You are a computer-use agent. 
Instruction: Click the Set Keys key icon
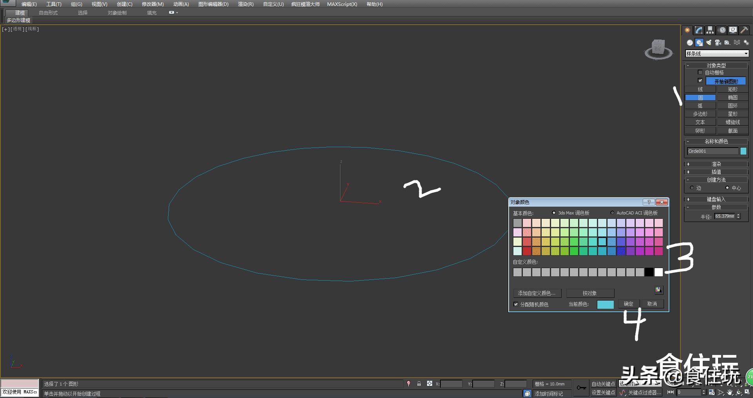(x=581, y=388)
